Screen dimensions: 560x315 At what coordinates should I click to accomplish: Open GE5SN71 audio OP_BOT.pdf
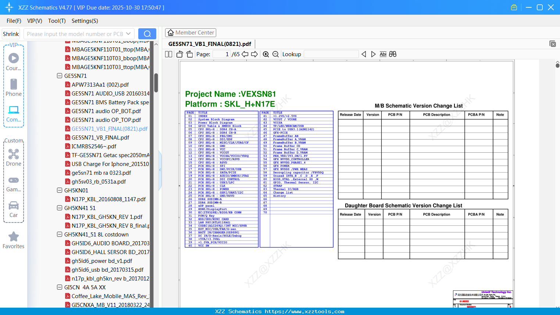(x=103, y=111)
